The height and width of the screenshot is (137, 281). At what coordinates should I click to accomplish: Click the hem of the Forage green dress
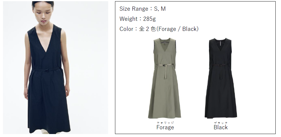tap(165, 116)
